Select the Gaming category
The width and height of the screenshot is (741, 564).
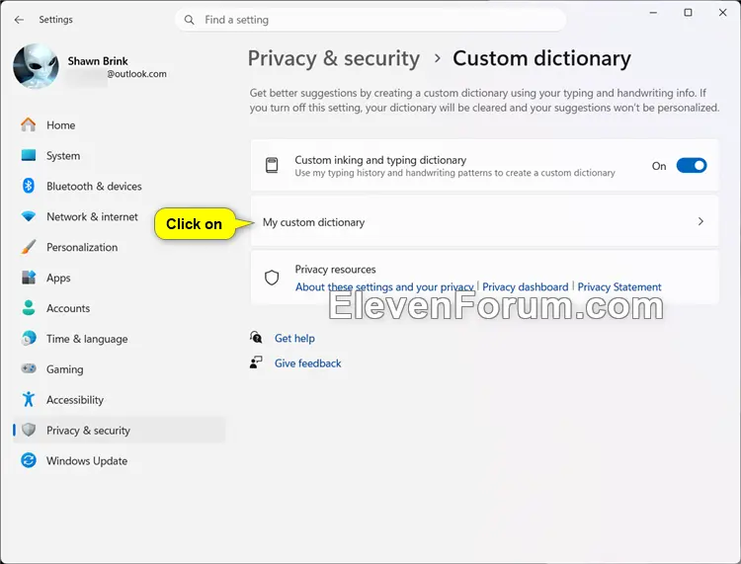click(120, 368)
